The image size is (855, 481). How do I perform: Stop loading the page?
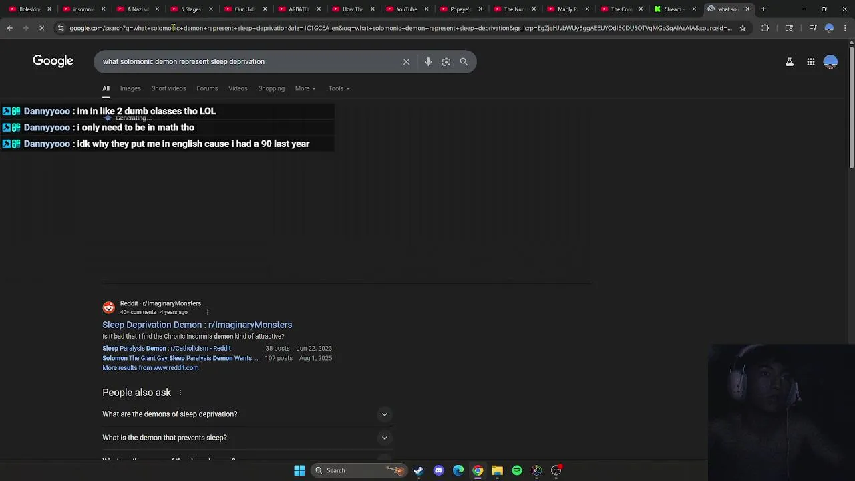41,28
